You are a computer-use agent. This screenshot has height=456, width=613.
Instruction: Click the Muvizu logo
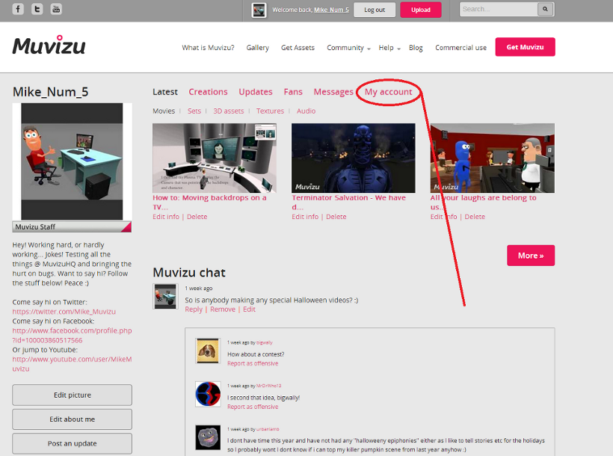point(49,45)
